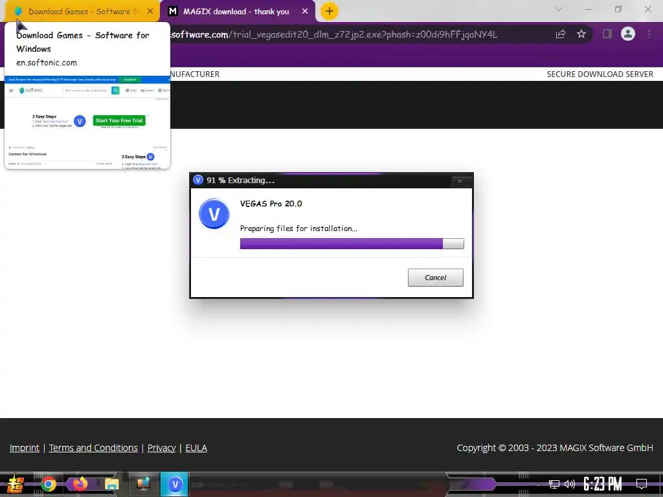Open the notification center icon
Screen dimensions: 663x497
pos(642,483)
